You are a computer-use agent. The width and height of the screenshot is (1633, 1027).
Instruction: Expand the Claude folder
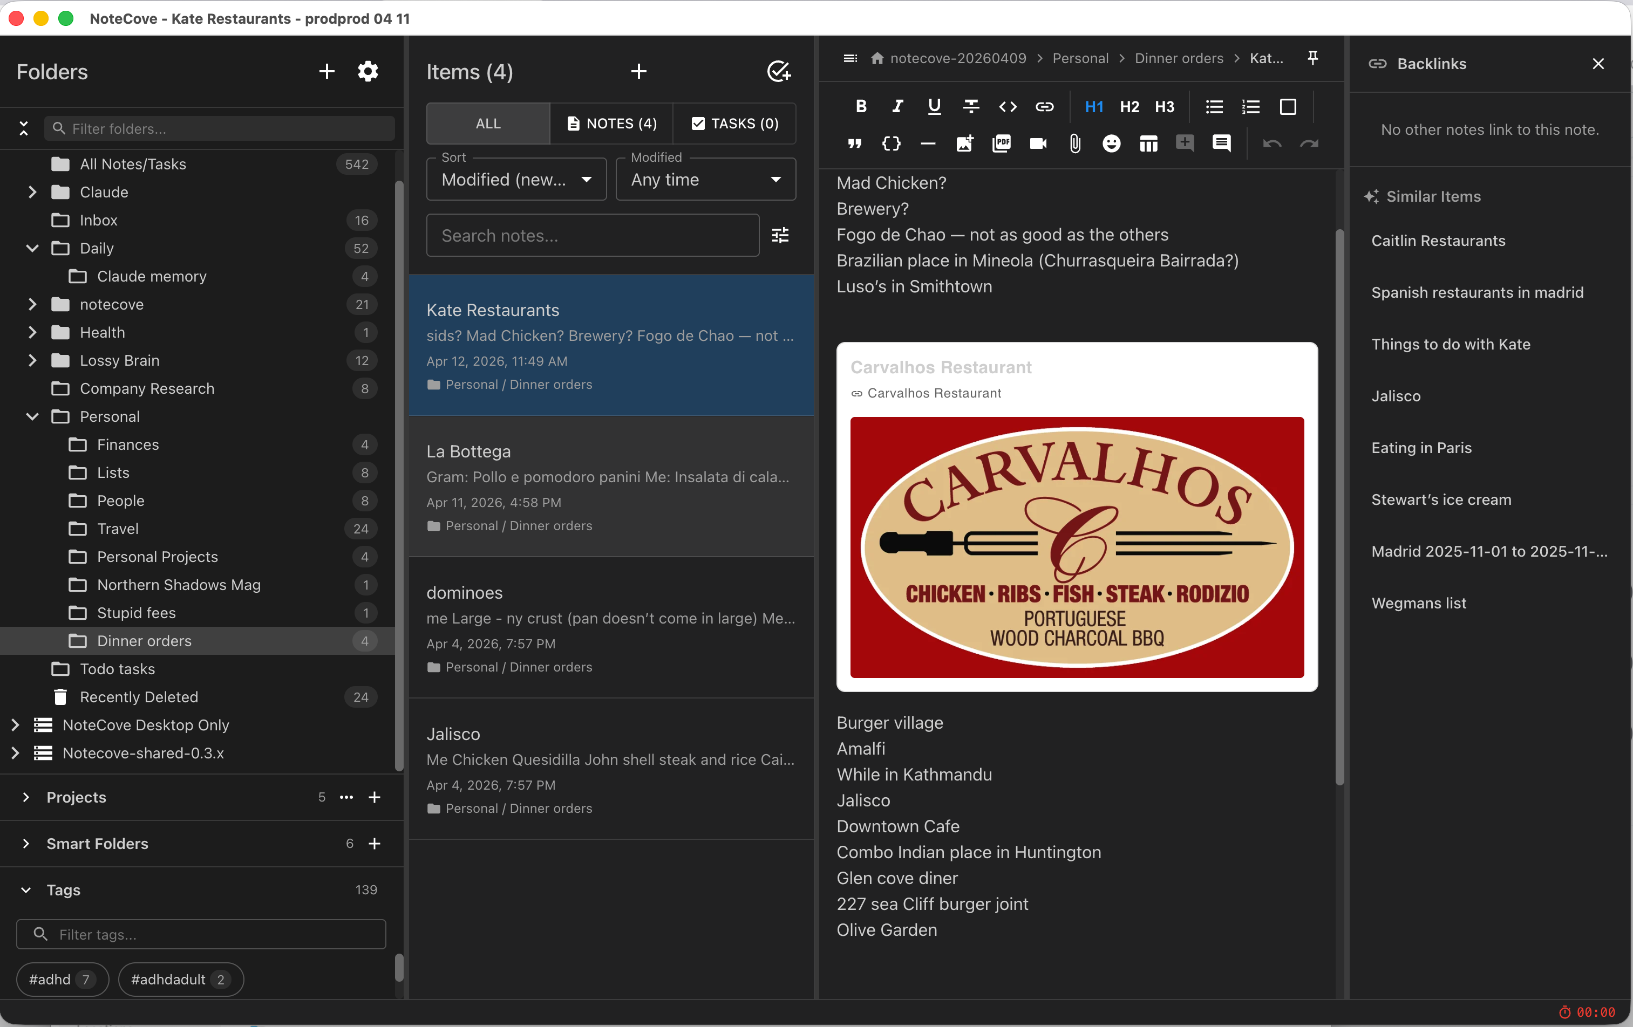coord(32,192)
